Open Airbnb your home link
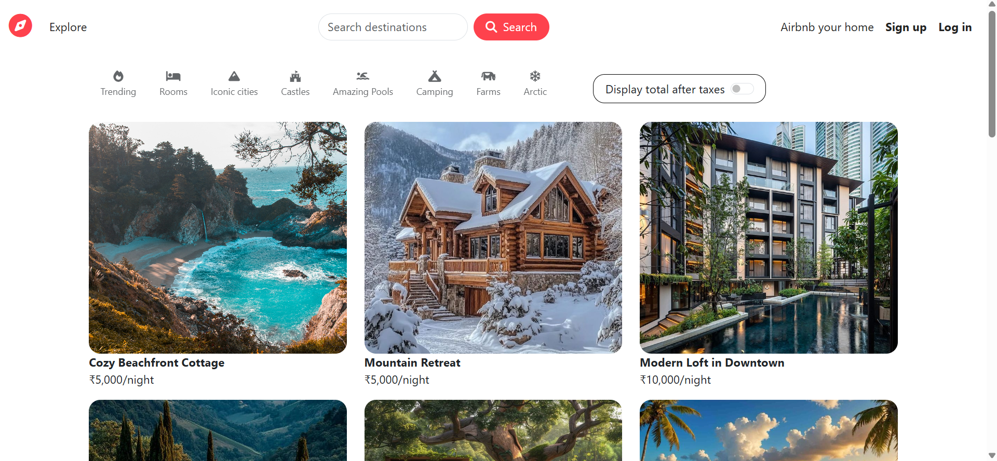This screenshot has height=461, width=997. pos(827,27)
